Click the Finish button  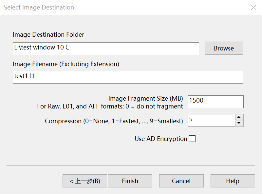coord(130,181)
